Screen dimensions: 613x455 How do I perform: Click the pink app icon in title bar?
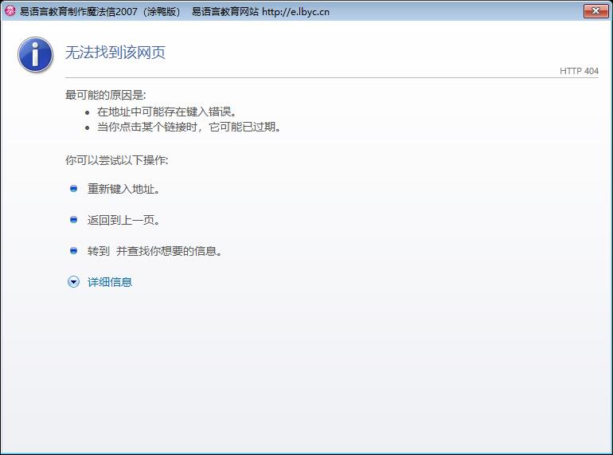(x=10, y=11)
